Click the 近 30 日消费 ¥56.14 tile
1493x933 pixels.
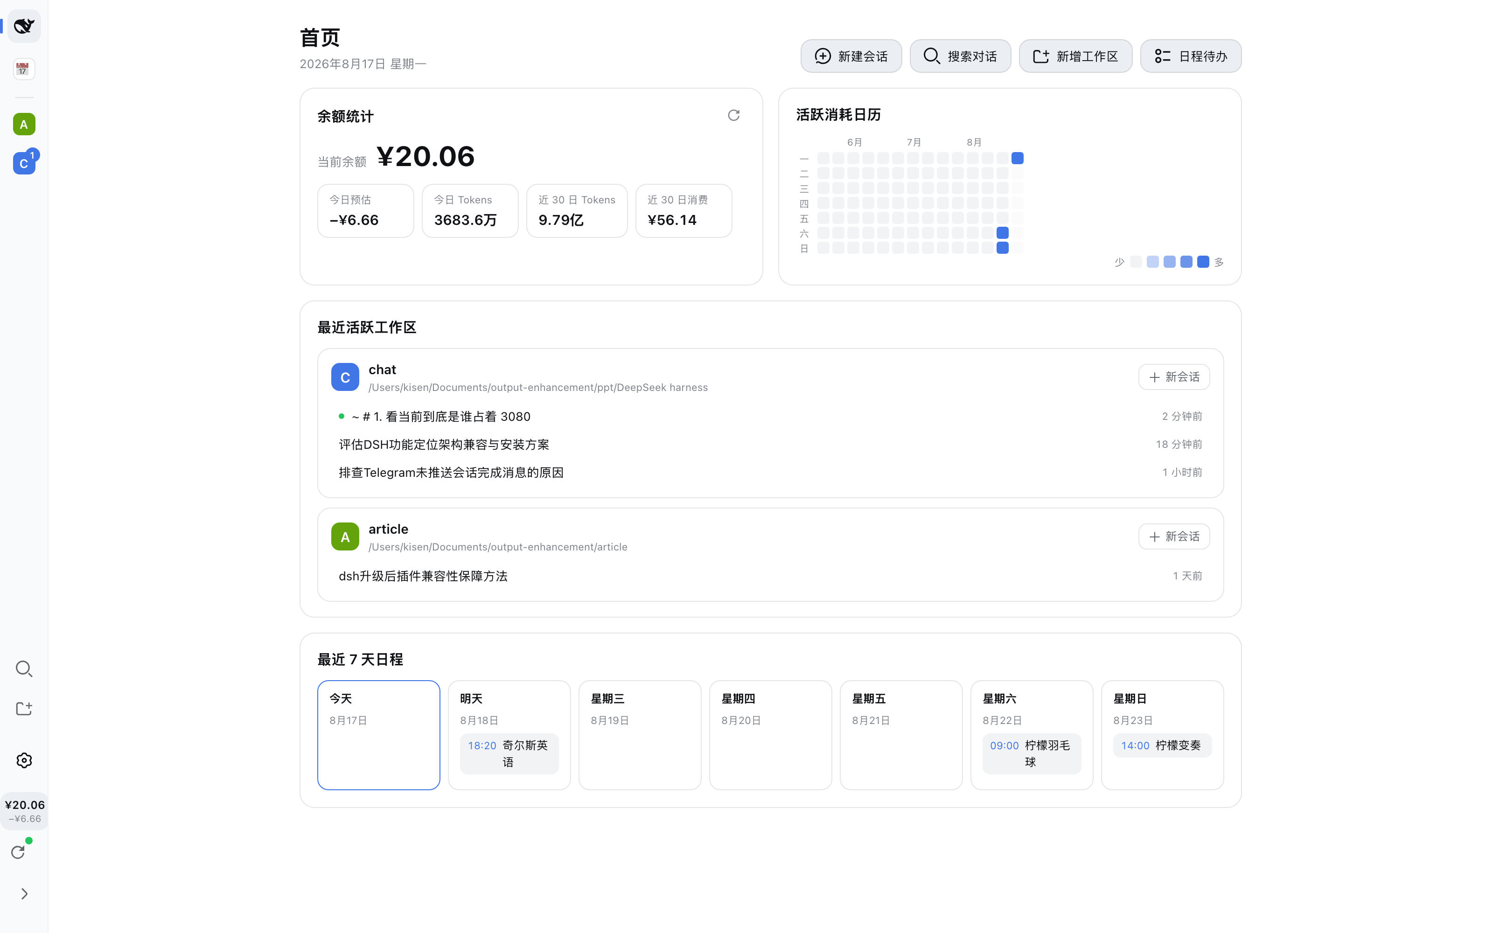coord(684,210)
